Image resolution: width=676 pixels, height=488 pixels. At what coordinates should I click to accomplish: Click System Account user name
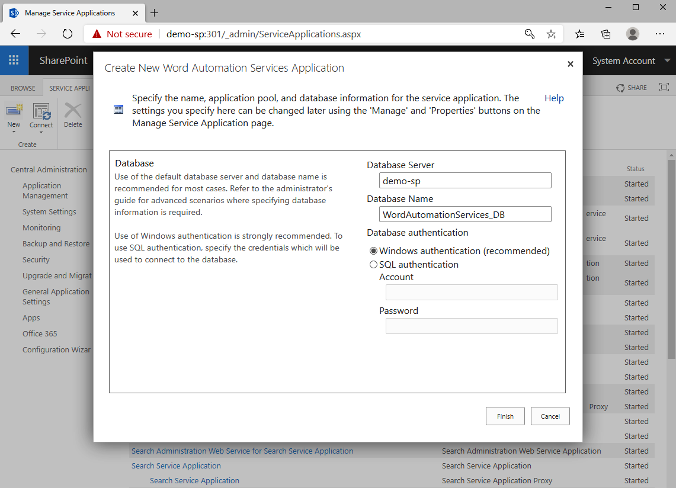click(623, 61)
